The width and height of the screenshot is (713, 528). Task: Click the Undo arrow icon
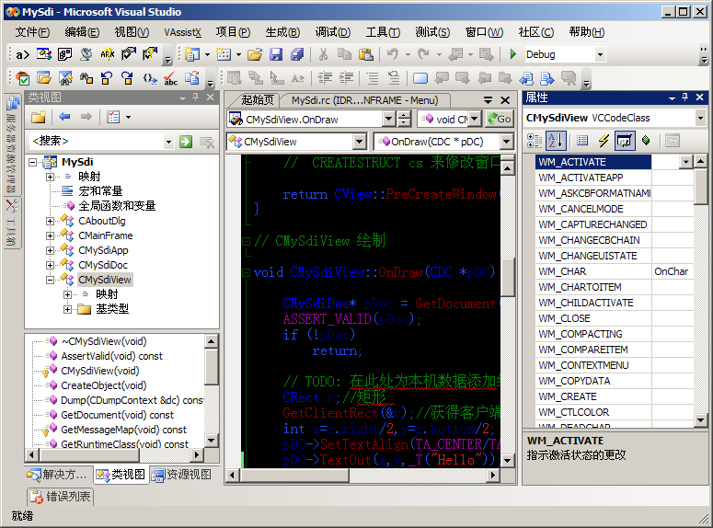tap(393, 54)
